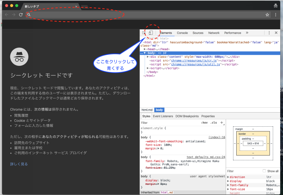Expand the head element node

coord(145,49)
